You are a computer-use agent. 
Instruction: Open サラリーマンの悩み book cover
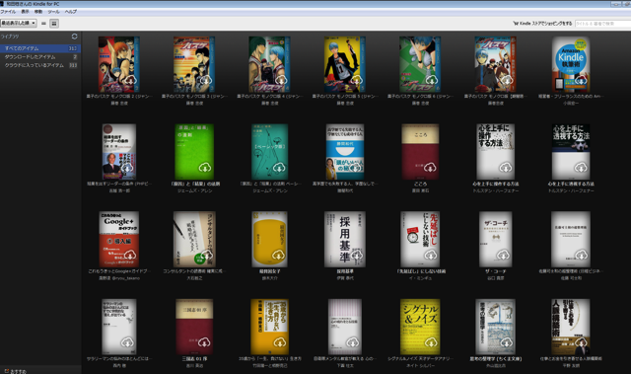click(119, 327)
